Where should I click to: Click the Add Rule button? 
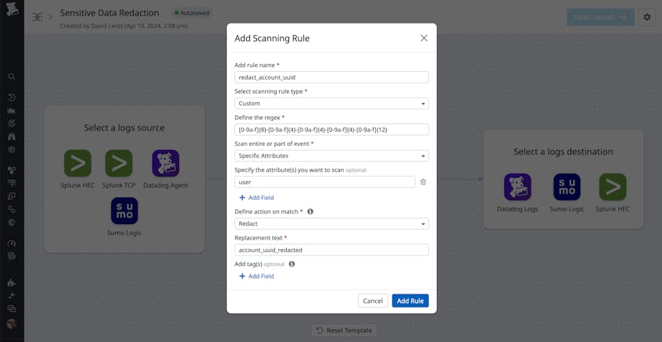[410, 301]
